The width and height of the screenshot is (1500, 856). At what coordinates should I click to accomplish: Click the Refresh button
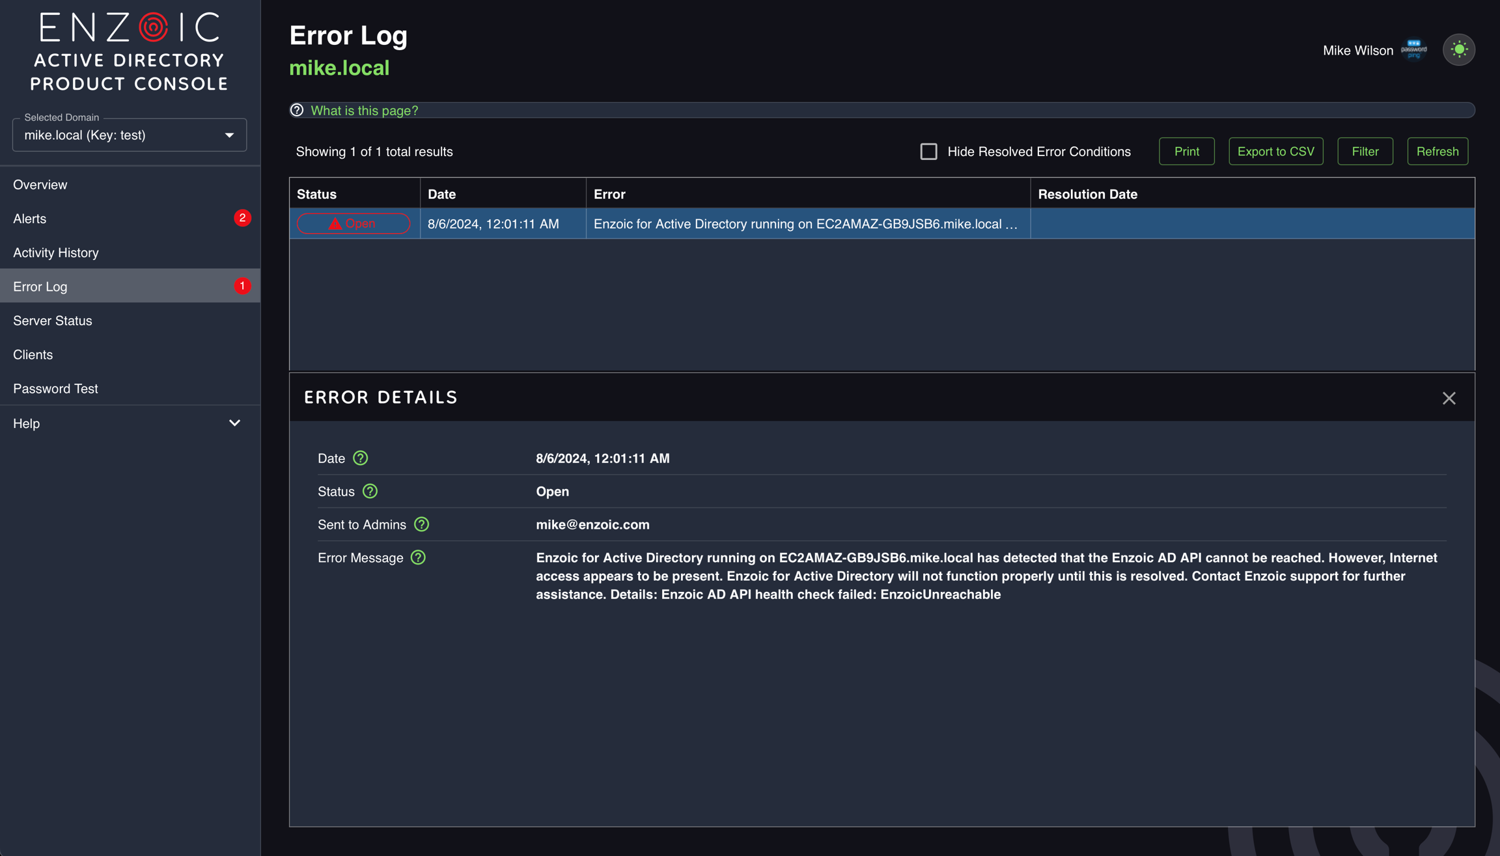(x=1437, y=152)
